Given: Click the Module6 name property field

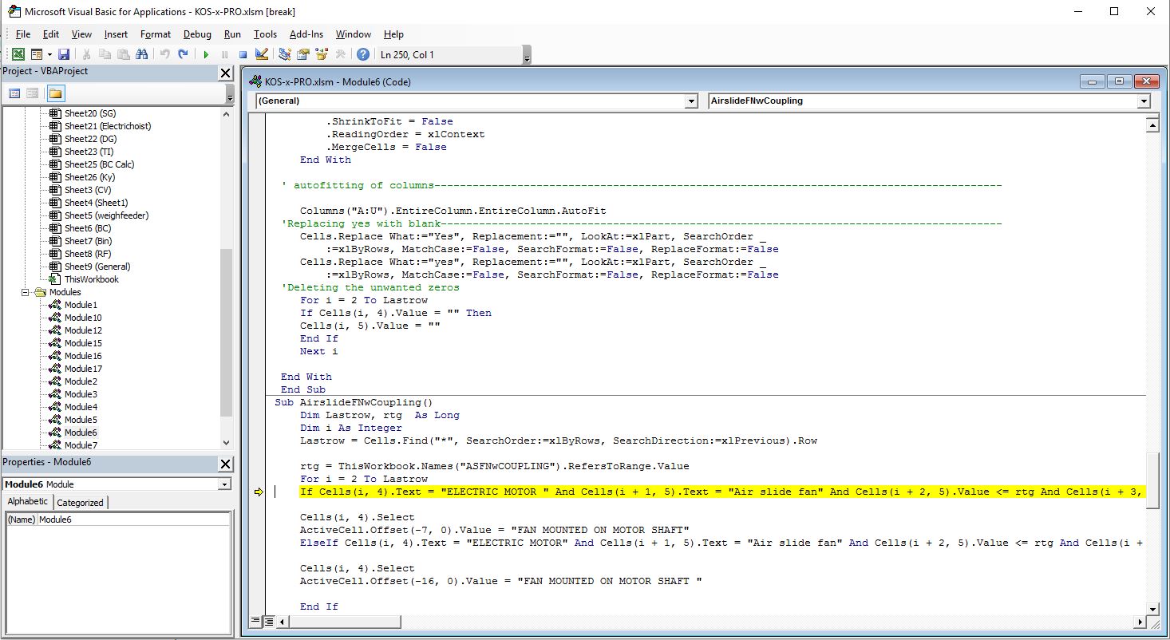Looking at the screenshot, I should point(134,520).
